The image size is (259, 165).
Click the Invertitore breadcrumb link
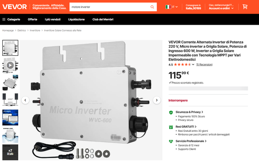coord(35,30)
